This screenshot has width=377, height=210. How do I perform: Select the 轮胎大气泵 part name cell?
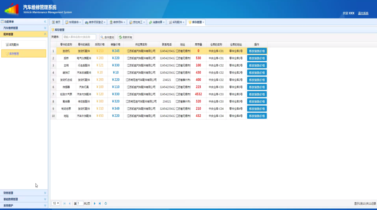click(x=66, y=94)
